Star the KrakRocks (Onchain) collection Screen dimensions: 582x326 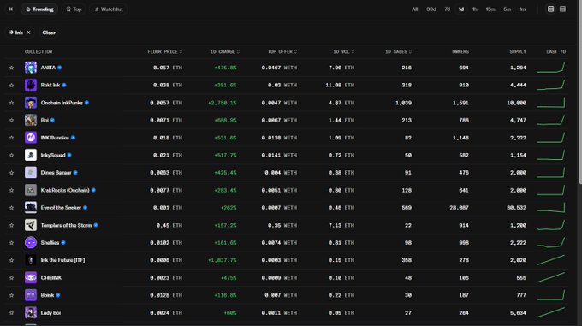pyautogui.click(x=11, y=190)
